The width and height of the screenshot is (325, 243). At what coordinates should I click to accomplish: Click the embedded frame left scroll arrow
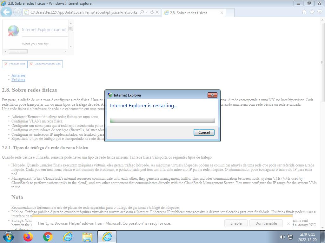[x=6, y=52]
